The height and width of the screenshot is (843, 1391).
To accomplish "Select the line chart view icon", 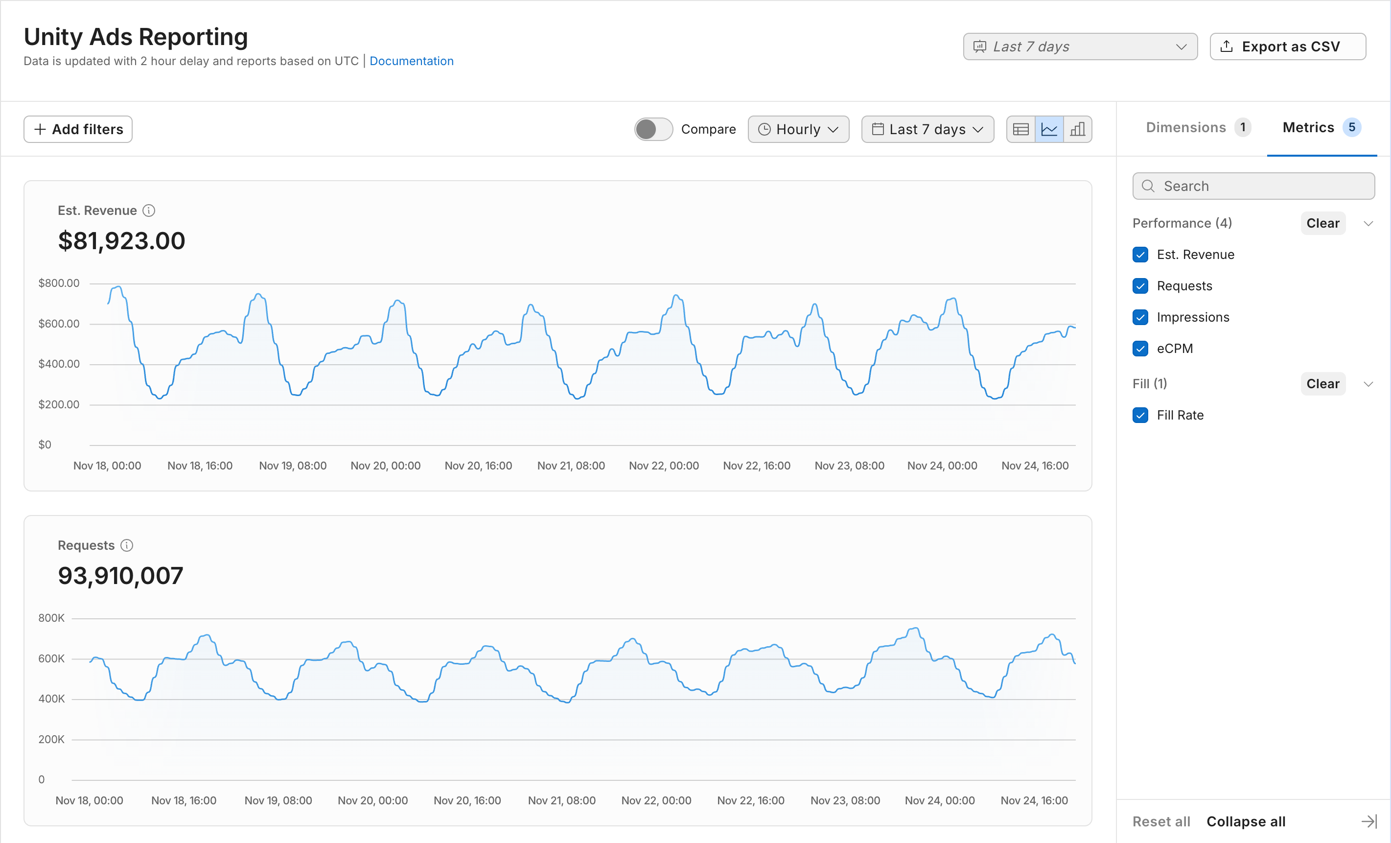I will (x=1049, y=129).
